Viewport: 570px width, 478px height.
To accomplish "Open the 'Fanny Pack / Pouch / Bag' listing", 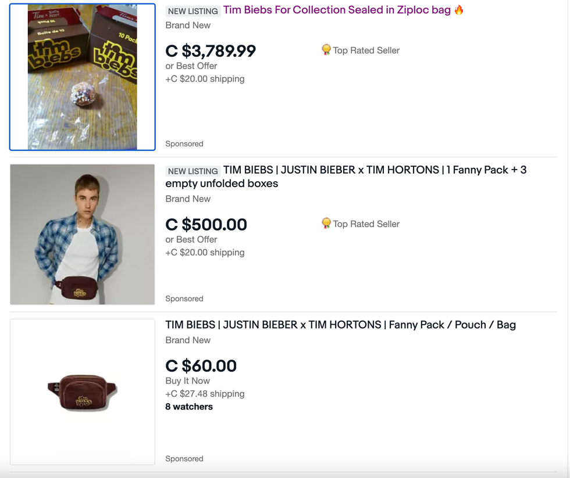I will [x=340, y=325].
